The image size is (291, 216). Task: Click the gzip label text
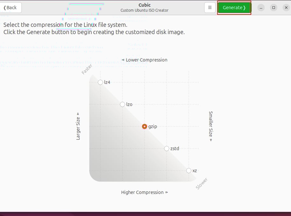tap(153, 126)
